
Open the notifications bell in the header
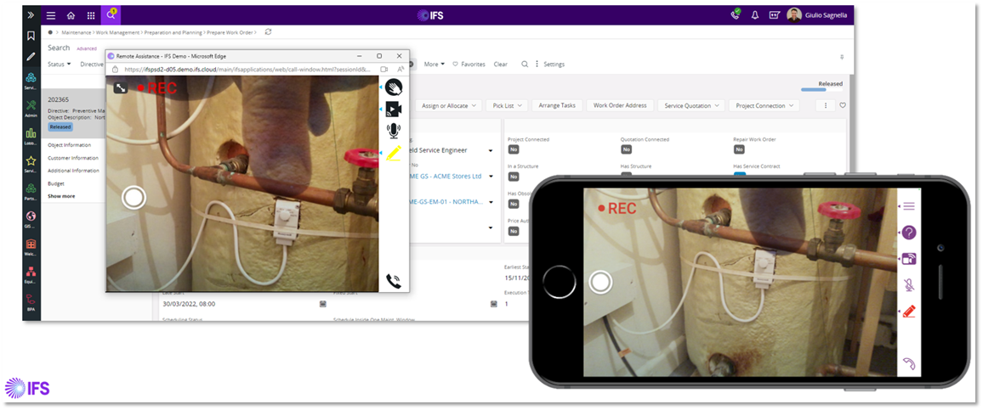point(754,15)
